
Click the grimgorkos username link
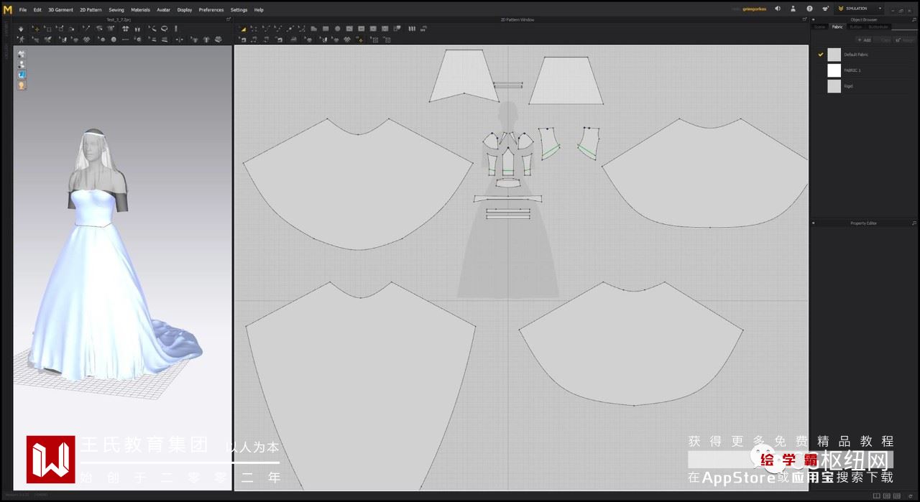(755, 9)
